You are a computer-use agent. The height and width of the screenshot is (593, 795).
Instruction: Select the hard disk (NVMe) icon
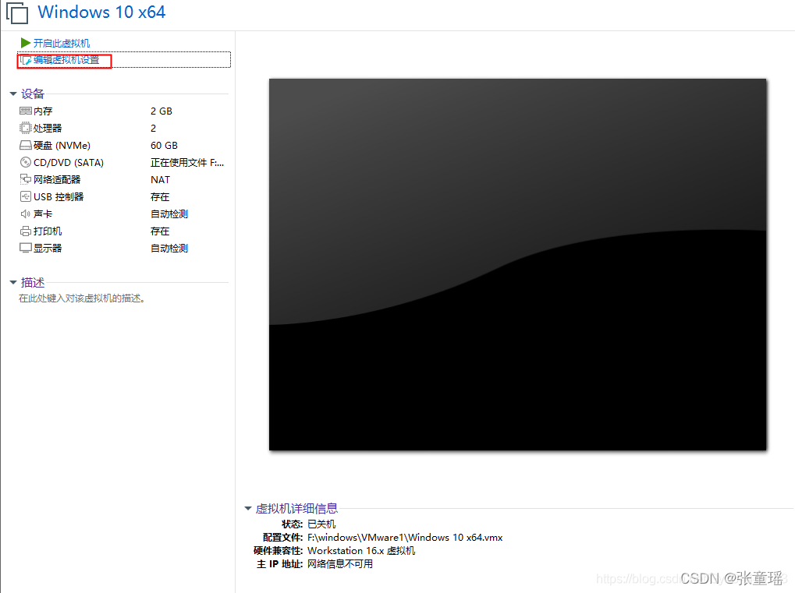[x=25, y=146]
